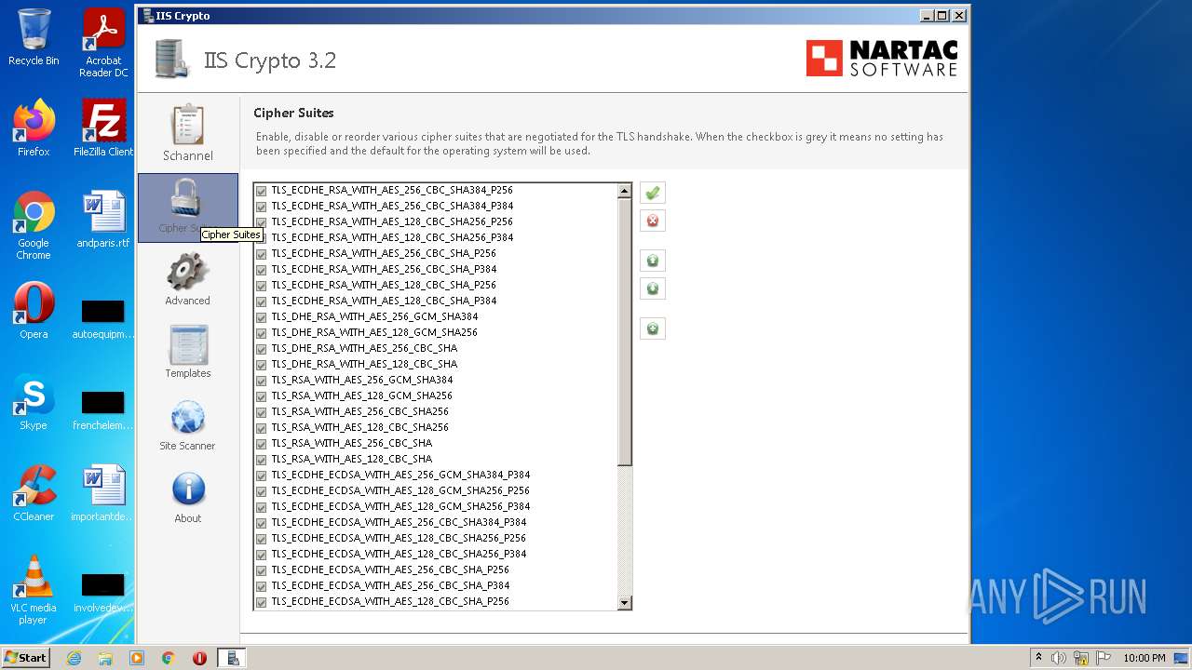
Task: Click the Start button
Action: (x=26, y=658)
